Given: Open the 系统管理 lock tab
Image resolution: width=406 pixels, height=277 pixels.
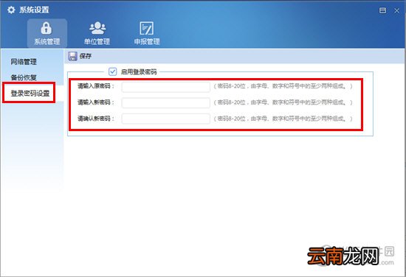Looking at the screenshot, I should (47, 33).
